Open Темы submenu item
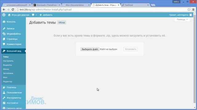Viewport: 197px width, 110px height. (6, 57)
